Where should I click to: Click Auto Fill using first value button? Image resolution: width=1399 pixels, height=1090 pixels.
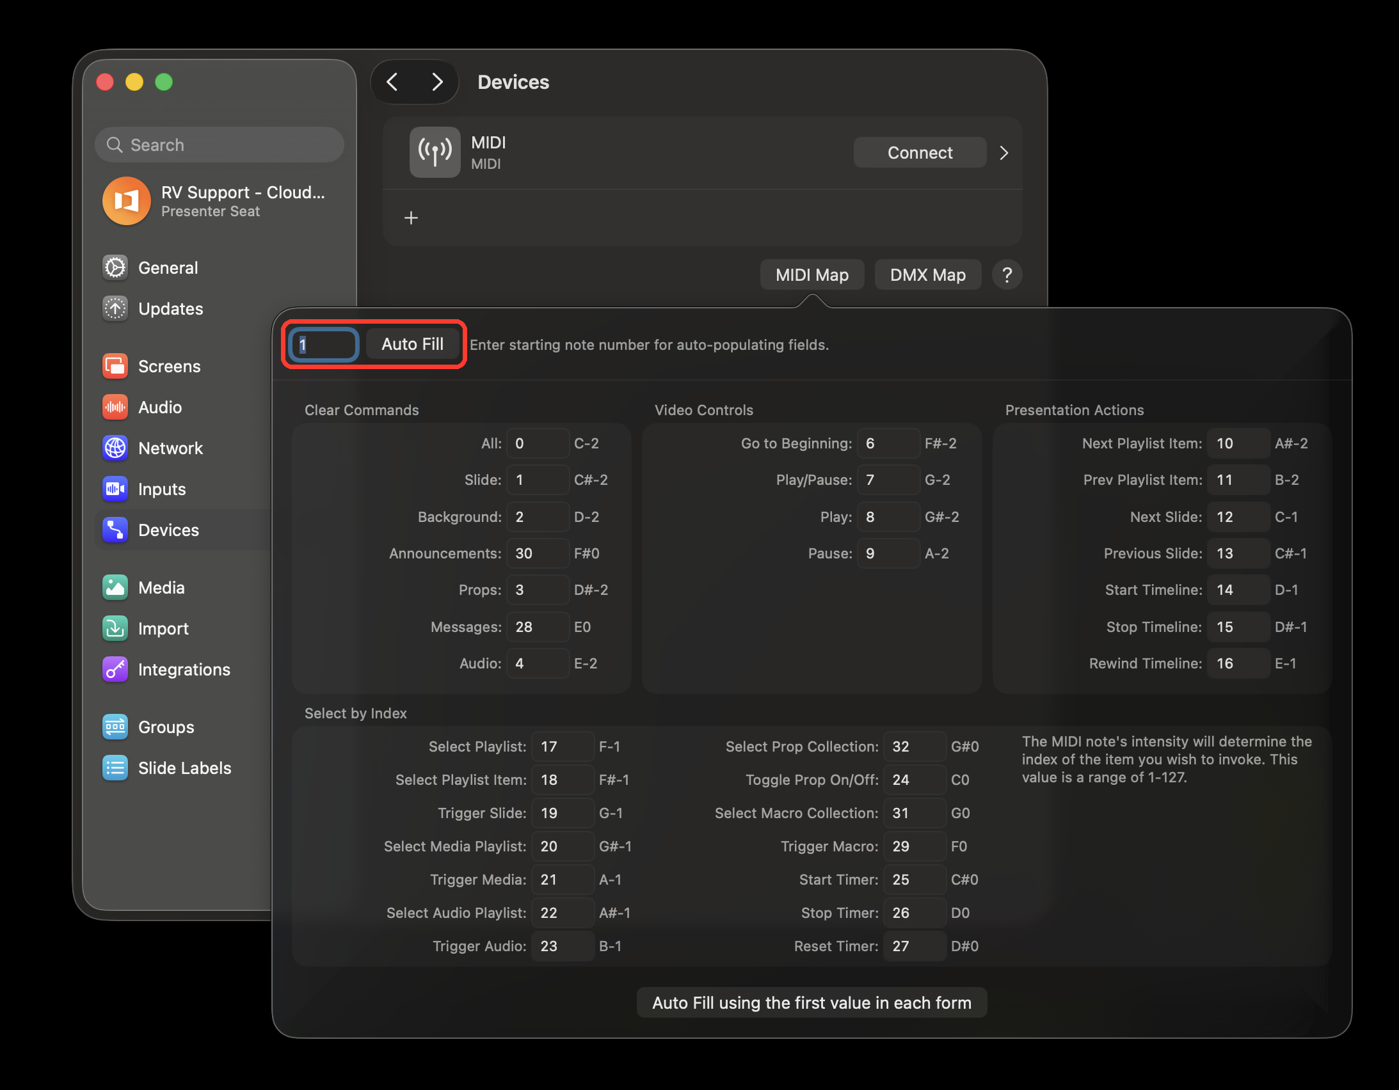(811, 1003)
